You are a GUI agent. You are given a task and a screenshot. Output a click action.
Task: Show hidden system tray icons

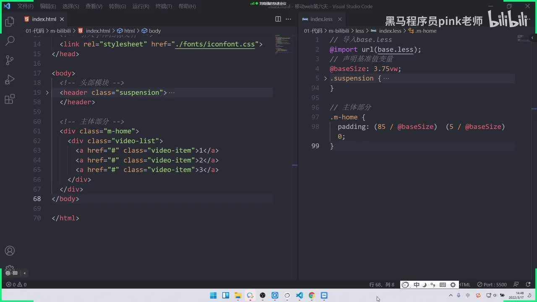click(x=451, y=295)
